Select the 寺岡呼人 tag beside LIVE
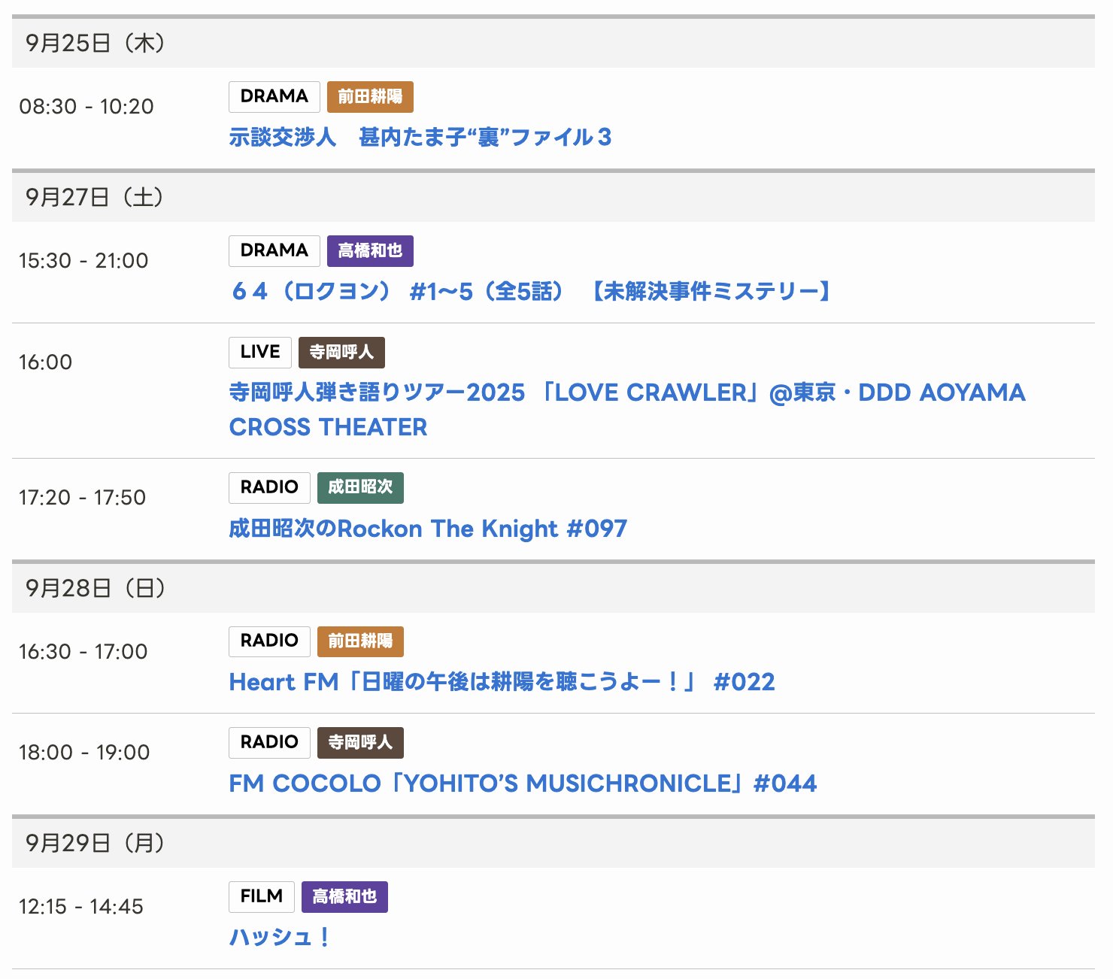 (341, 353)
